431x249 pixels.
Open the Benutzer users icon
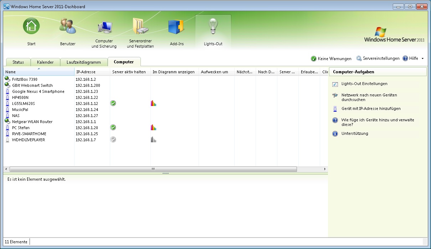(x=67, y=26)
